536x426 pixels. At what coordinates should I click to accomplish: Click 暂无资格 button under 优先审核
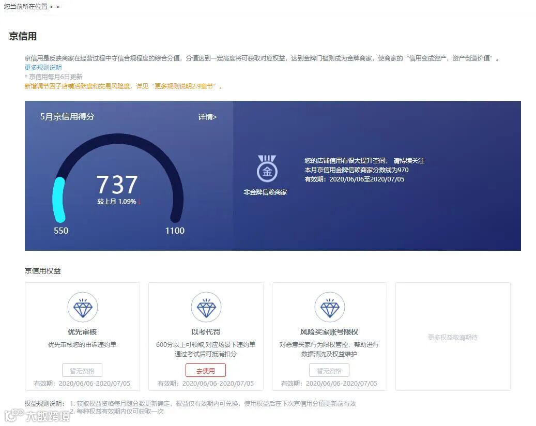[82, 370]
